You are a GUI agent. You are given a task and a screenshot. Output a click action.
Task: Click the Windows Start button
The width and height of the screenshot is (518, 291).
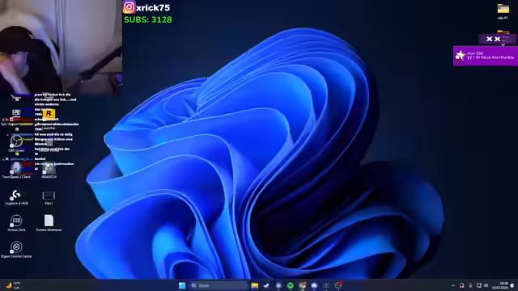click(x=182, y=285)
